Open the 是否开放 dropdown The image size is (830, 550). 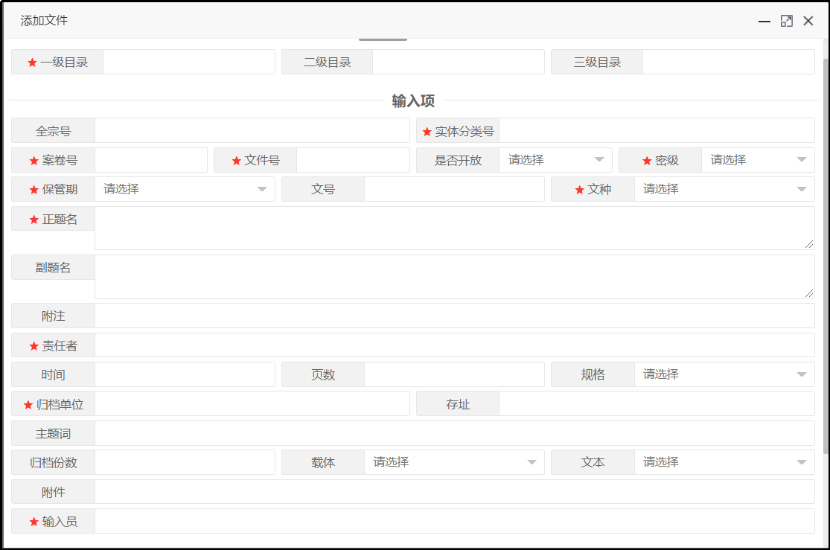point(555,160)
